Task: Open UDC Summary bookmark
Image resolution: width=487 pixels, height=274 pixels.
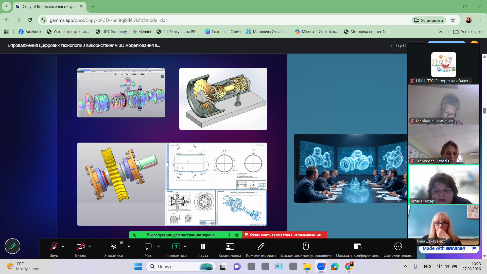Action: click(x=111, y=32)
